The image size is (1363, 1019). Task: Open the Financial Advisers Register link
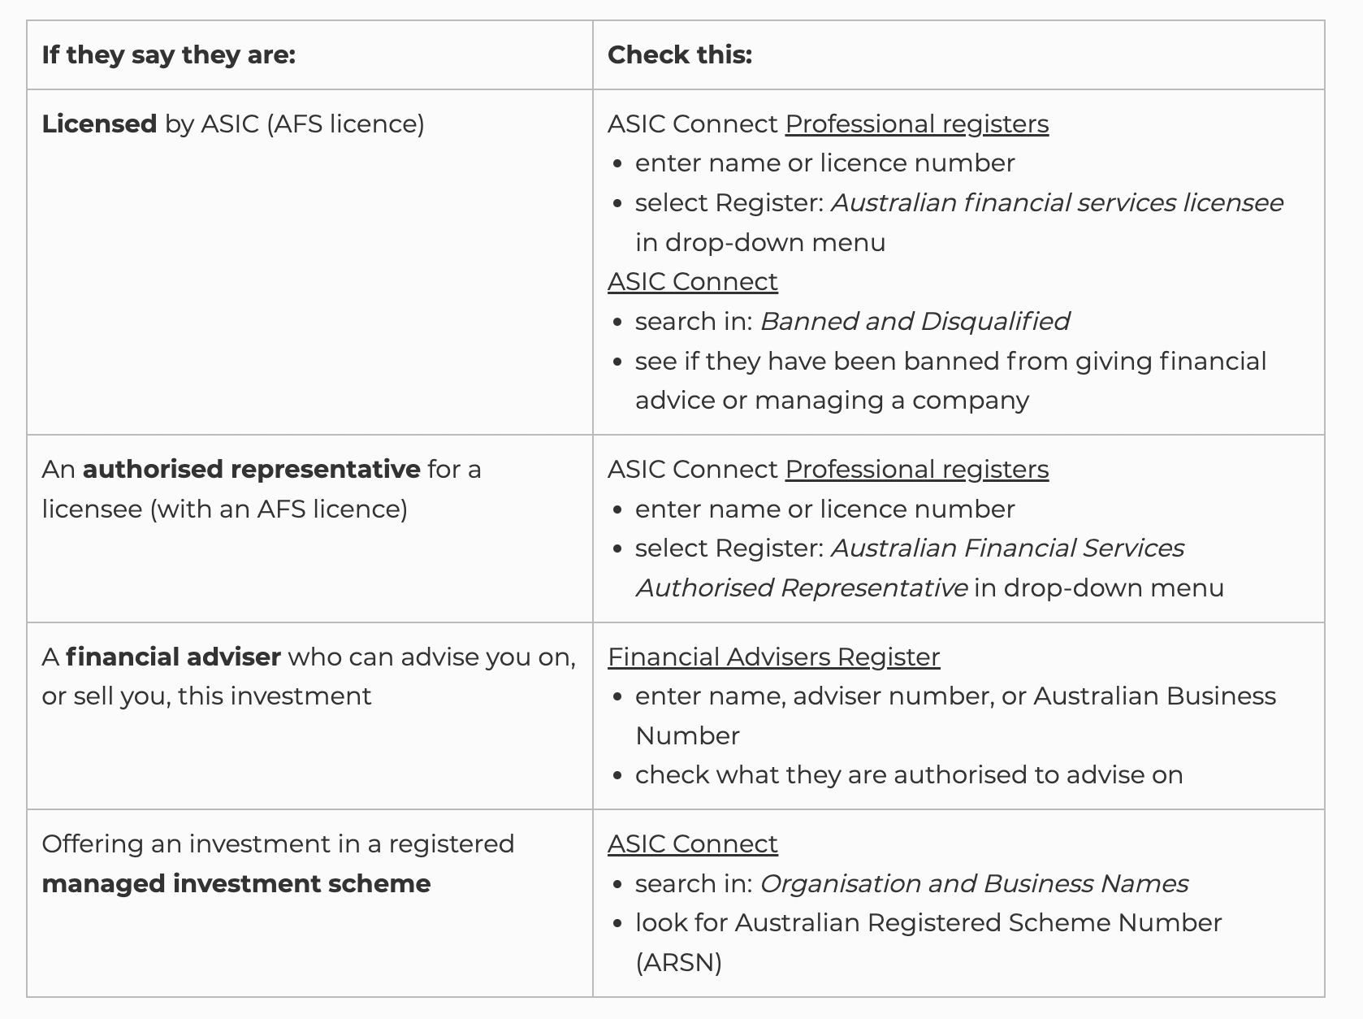click(x=773, y=657)
